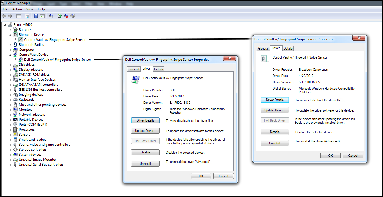Select the Display adapters icon

click(16, 70)
